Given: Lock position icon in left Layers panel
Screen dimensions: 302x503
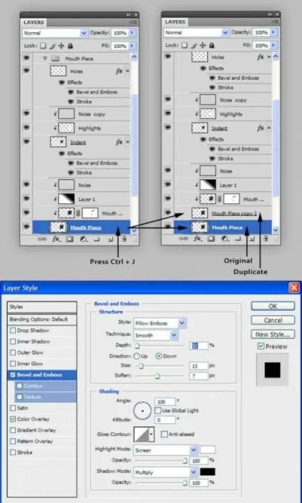Looking at the screenshot, I should coord(61,46).
